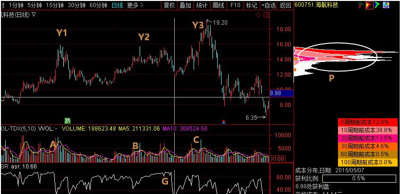Add stock via +自选 button
The width and height of the screenshot is (400, 194).
268,5
